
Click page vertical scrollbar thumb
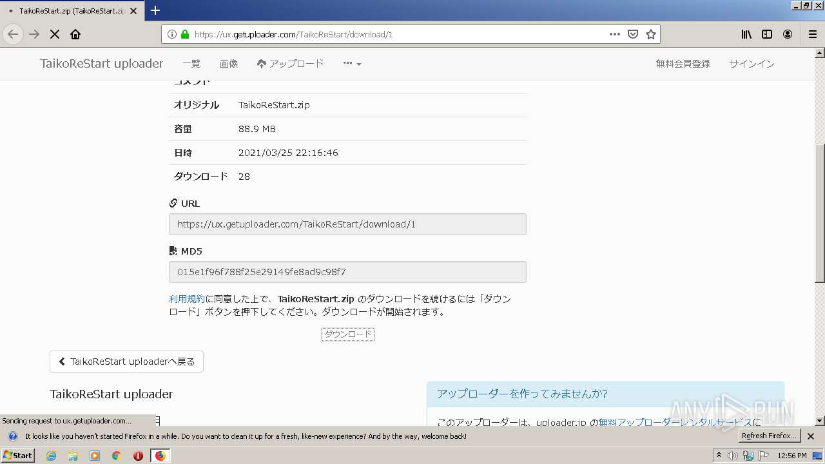[819, 213]
